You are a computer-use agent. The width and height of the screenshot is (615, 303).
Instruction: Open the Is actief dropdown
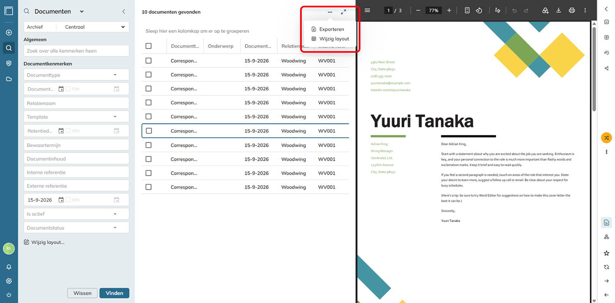pos(76,214)
